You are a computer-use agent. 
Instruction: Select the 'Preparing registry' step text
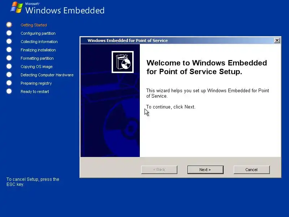coord(36,83)
